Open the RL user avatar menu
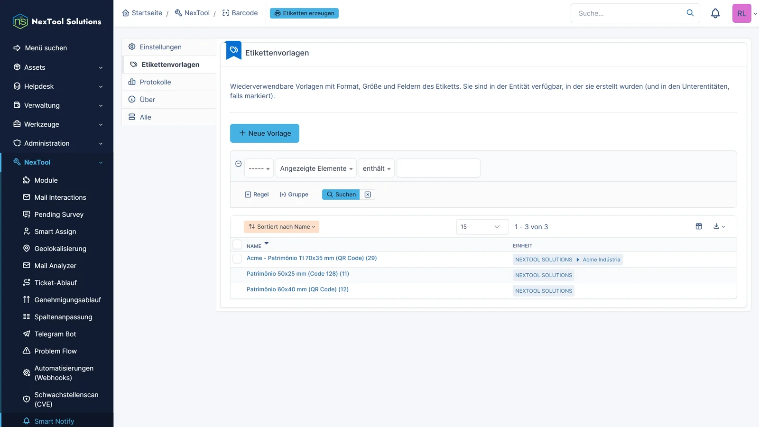The width and height of the screenshot is (759, 427). click(742, 13)
